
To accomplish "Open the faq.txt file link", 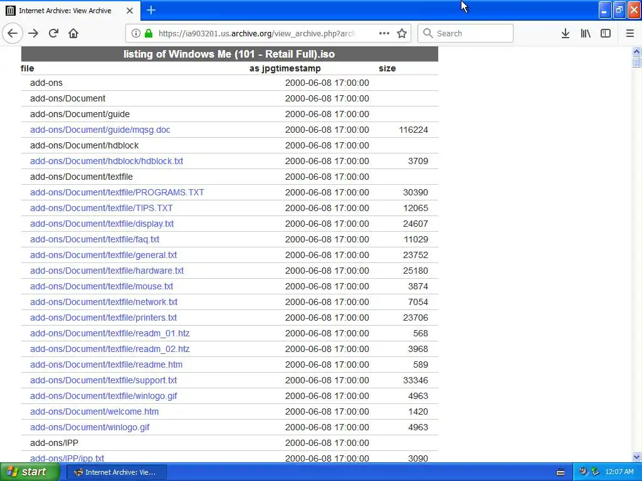I will click(x=95, y=239).
